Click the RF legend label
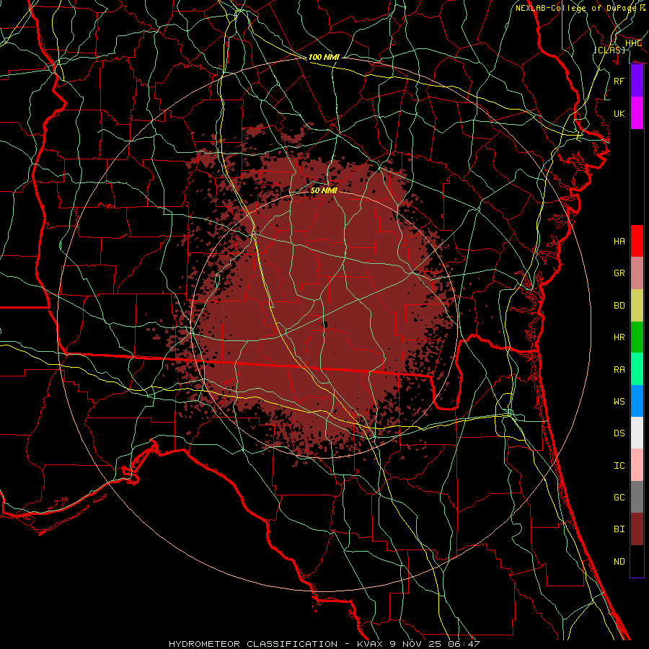 [619, 81]
